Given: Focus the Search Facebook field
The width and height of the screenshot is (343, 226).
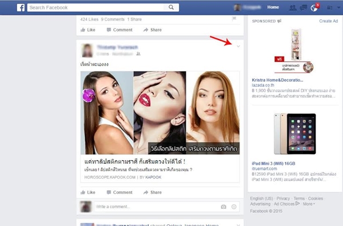Looking at the screenshot, I should pyautogui.click(x=95, y=7).
